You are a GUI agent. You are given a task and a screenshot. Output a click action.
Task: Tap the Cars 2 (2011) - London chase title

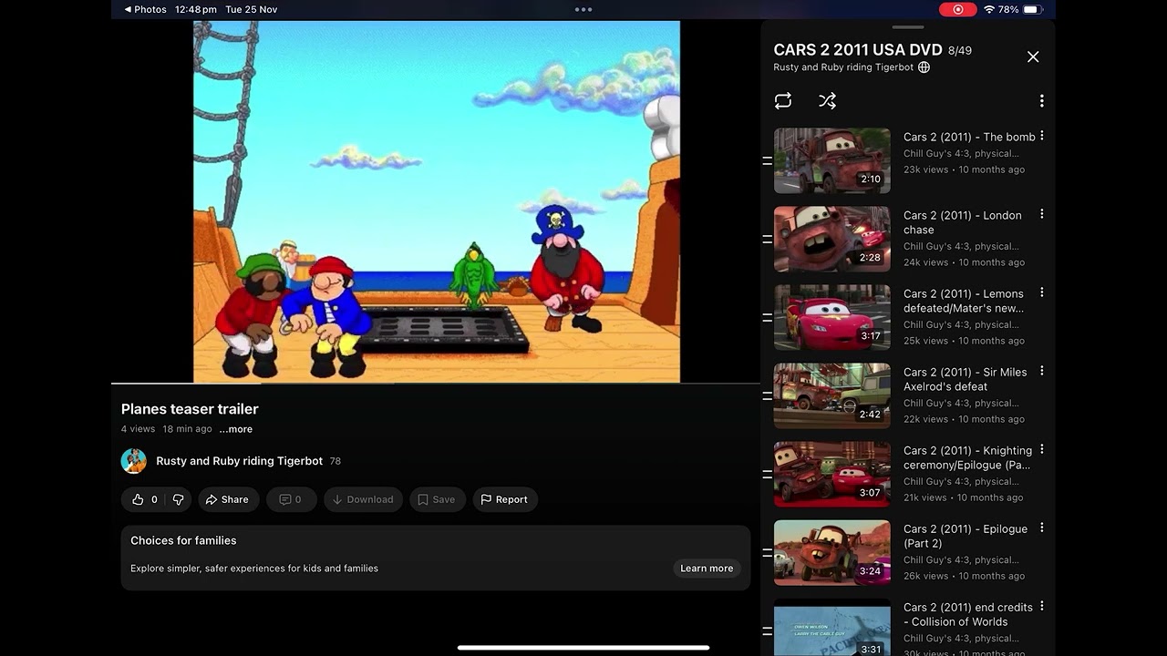[963, 222]
